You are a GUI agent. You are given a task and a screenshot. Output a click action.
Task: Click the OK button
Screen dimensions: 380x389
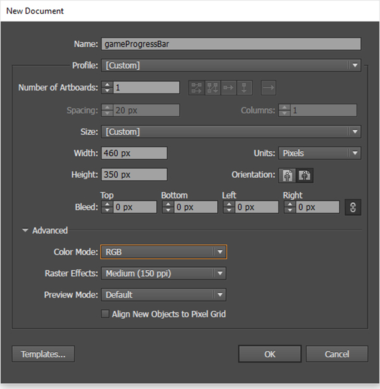[270, 354]
